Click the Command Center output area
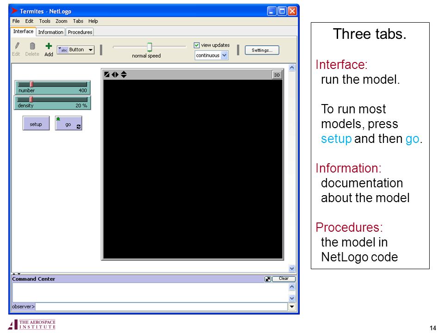This screenshot has height=333, width=444. (150, 292)
